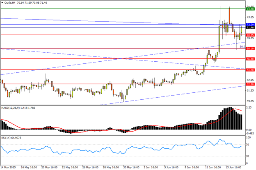Click the RSI(14) 64.9075 indicator label
Screen dimensions: 256x170
(x=11, y=138)
